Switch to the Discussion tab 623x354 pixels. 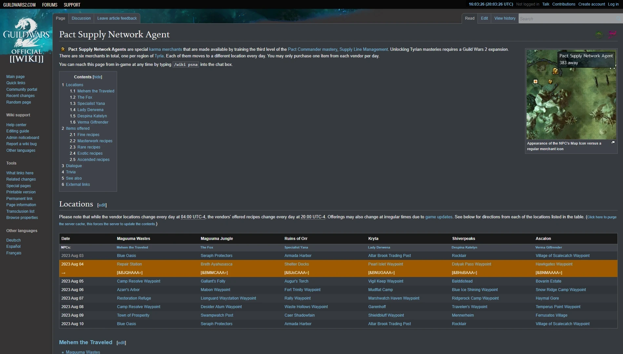81,18
